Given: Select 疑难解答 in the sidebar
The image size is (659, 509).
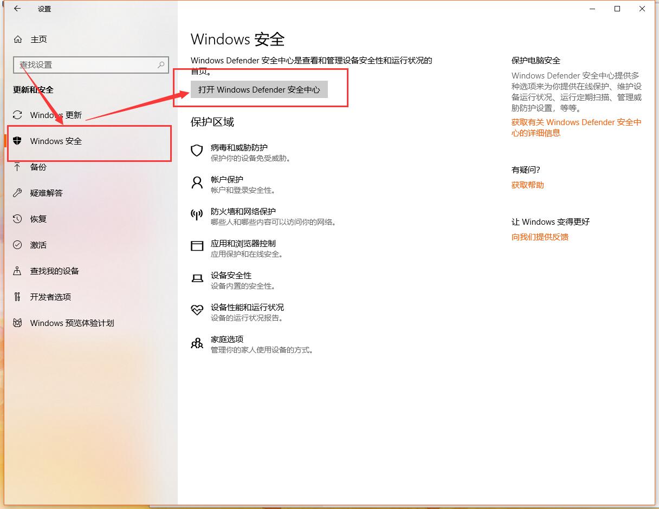Looking at the screenshot, I should (x=46, y=193).
